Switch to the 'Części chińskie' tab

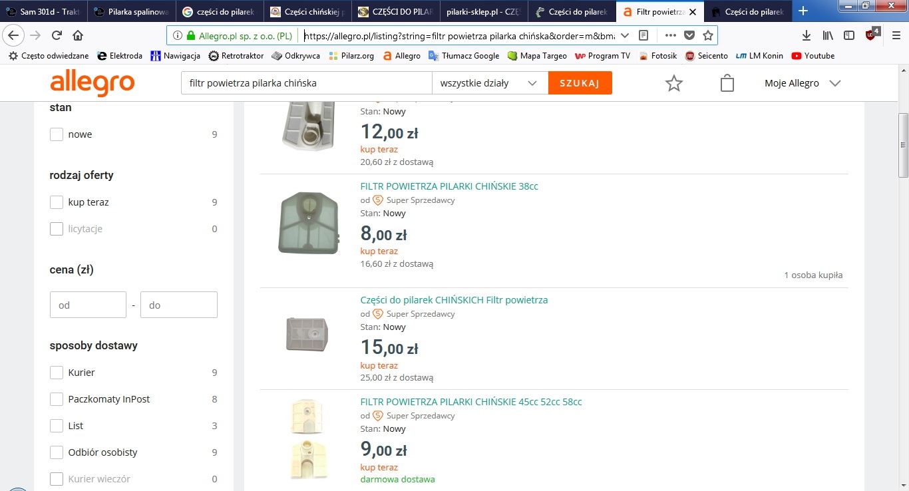coord(307,12)
